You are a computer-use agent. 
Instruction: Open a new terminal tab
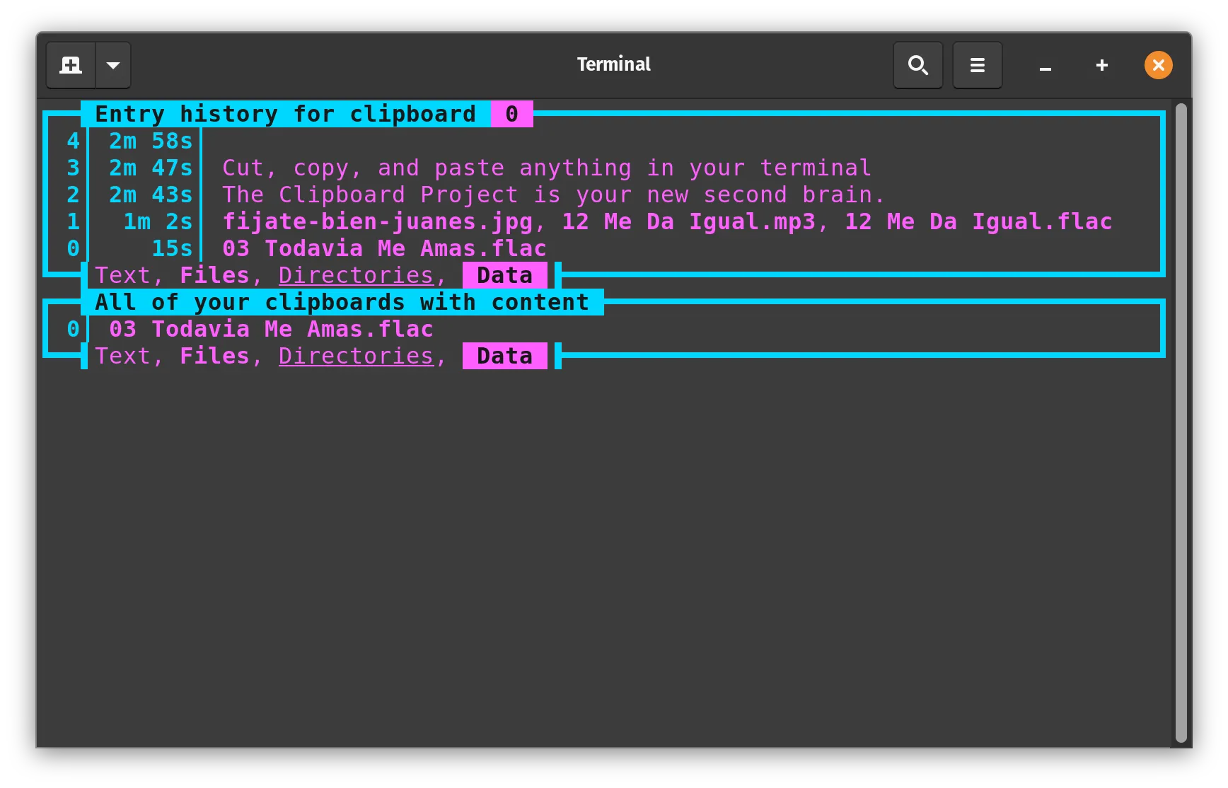(x=71, y=65)
